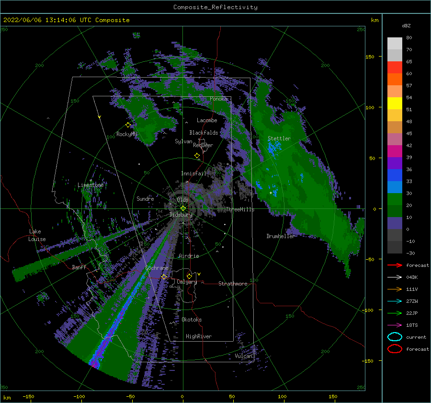Click the yellow diamond marker near Cochrane
The height and width of the screenshot is (403, 431).
164,276
